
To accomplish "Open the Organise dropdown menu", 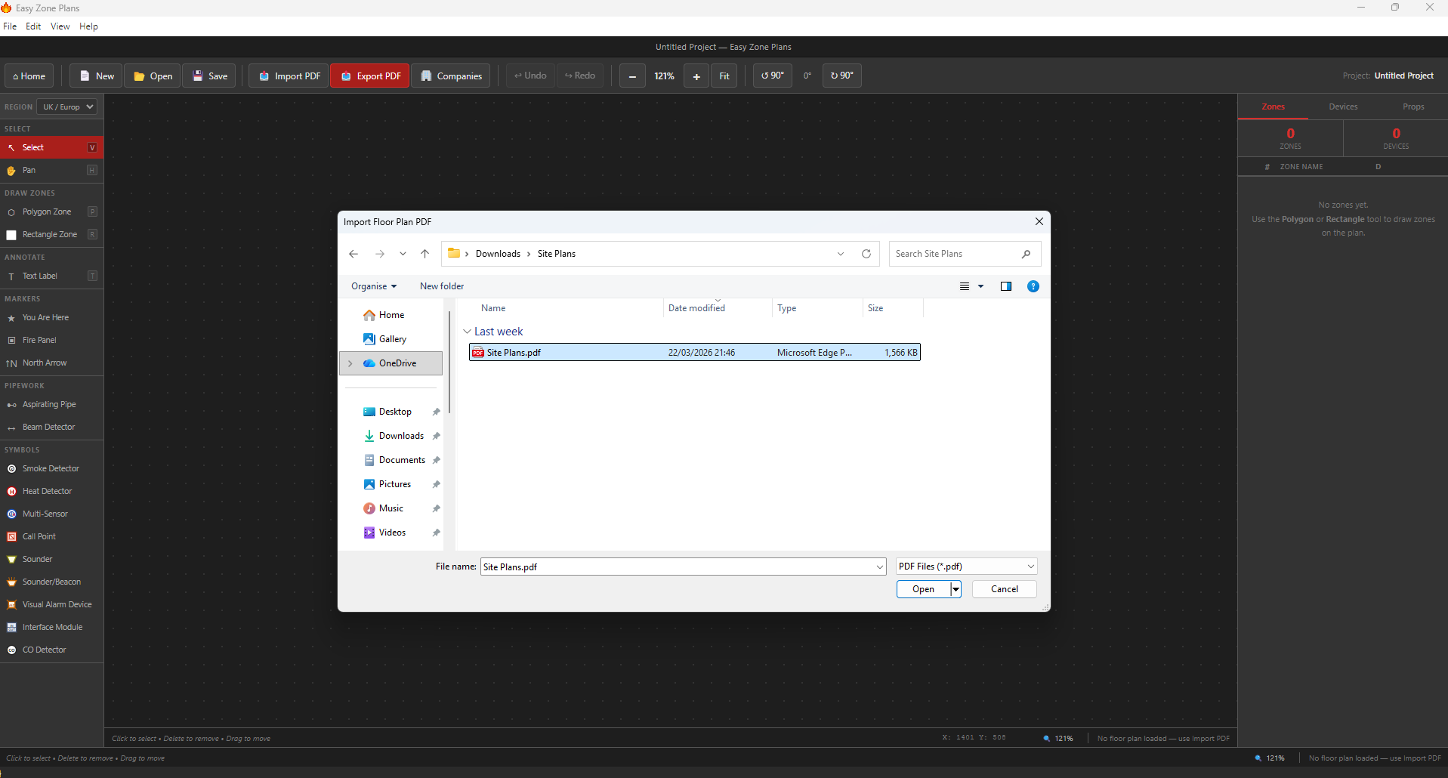I will (x=374, y=286).
